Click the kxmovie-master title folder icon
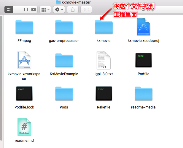The width and height of the screenshot is (183, 148). coord(58,2)
